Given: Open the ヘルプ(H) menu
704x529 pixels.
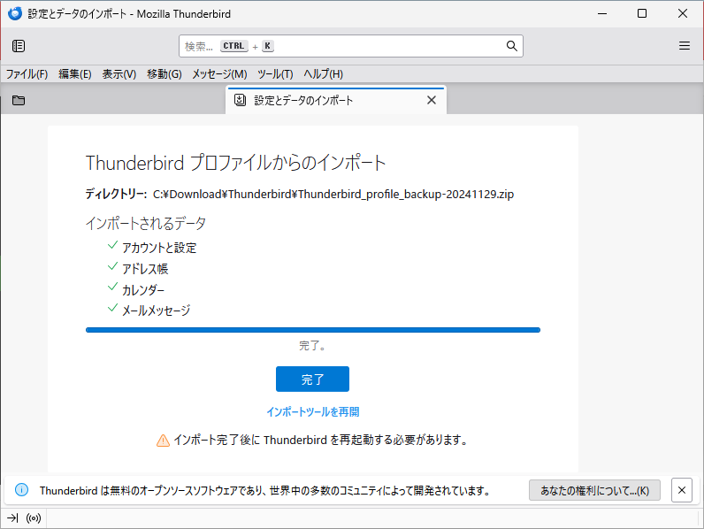Looking at the screenshot, I should [x=324, y=73].
